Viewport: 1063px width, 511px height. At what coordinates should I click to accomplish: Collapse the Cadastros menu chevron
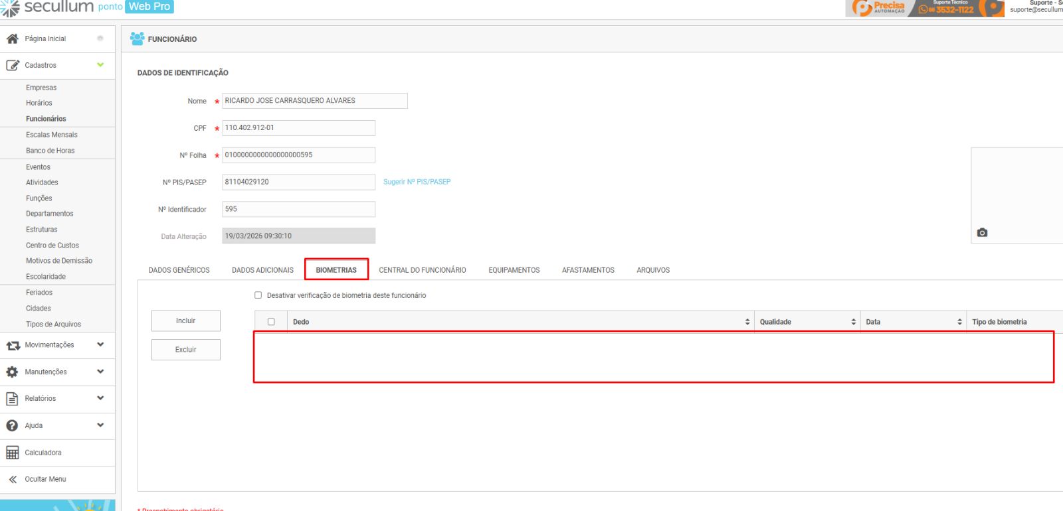coord(100,65)
